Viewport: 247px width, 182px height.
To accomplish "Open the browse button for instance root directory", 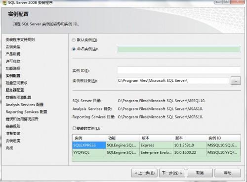I will tap(236, 81).
